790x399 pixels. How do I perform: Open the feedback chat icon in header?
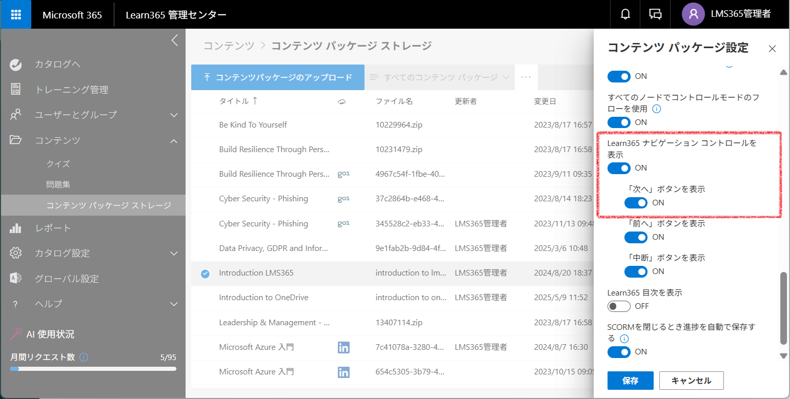655,14
